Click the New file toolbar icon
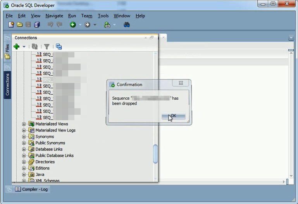The width and height of the screenshot is (298, 204). coord(11,24)
